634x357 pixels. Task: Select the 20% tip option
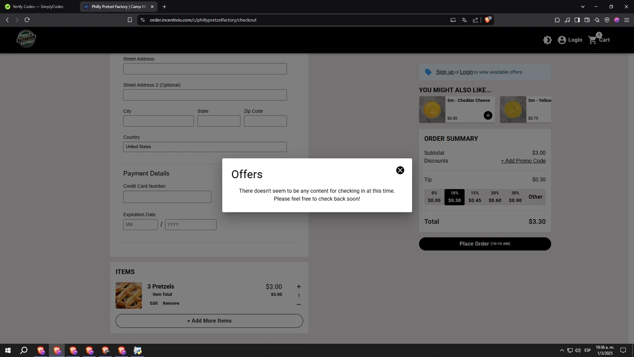pyautogui.click(x=495, y=197)
